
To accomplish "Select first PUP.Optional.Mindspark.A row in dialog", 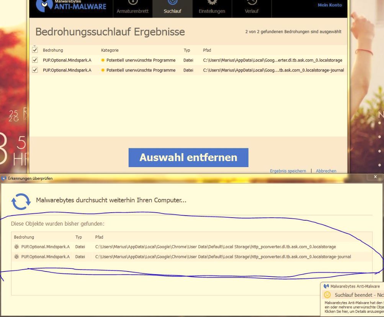I will point(191,247).
